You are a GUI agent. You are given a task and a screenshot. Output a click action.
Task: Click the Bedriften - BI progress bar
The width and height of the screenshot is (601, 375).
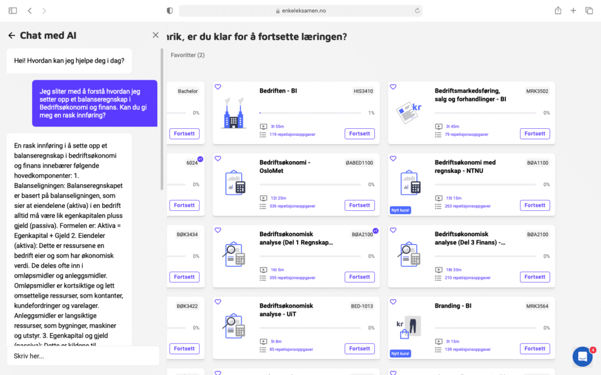coord(310,113)
